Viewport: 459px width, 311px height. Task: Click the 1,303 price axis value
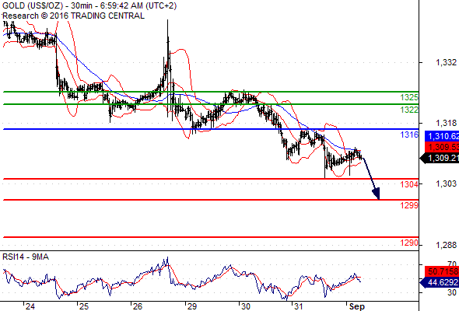click(446, 183)
